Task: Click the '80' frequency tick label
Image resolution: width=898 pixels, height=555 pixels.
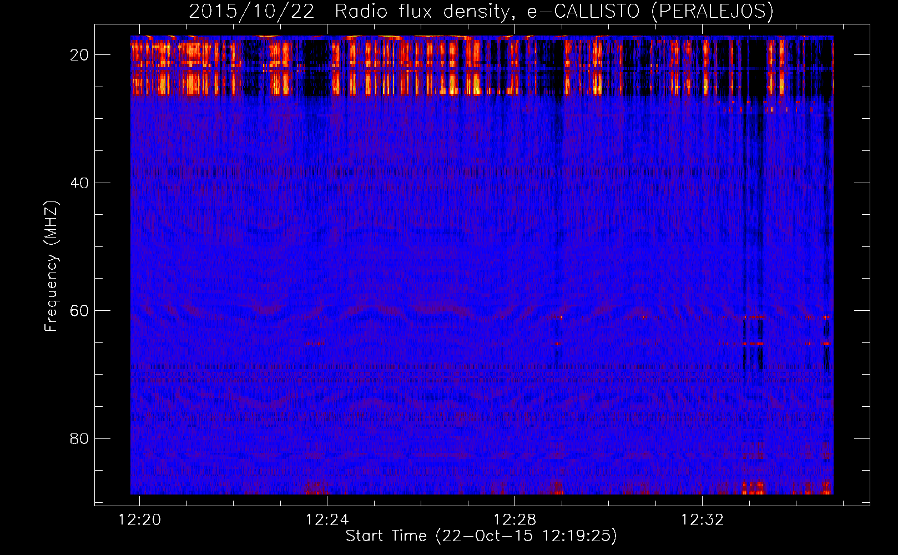Action: [x=79, y=438]
